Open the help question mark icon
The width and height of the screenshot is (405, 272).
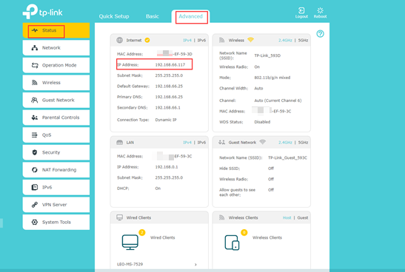(x=321, y=34)
